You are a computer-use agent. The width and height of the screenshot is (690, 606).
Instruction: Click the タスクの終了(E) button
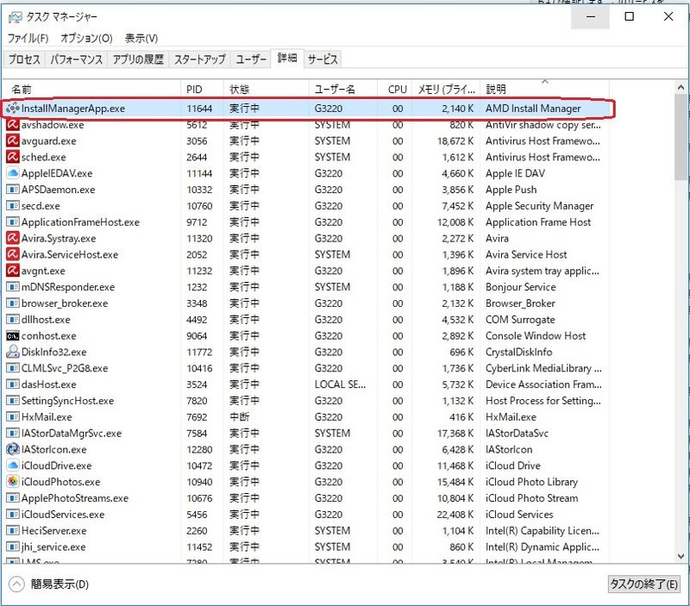(x=643, y=584)
